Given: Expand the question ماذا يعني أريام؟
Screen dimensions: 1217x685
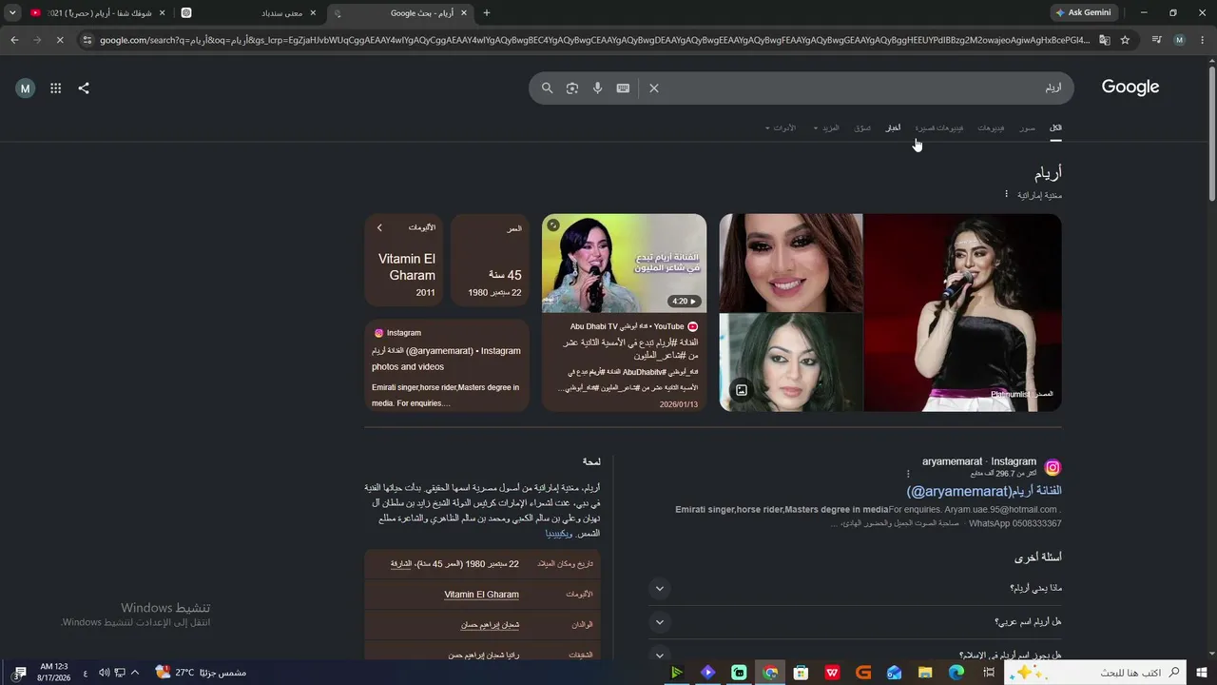Looking at the screenshot, I should click(856, 589).
